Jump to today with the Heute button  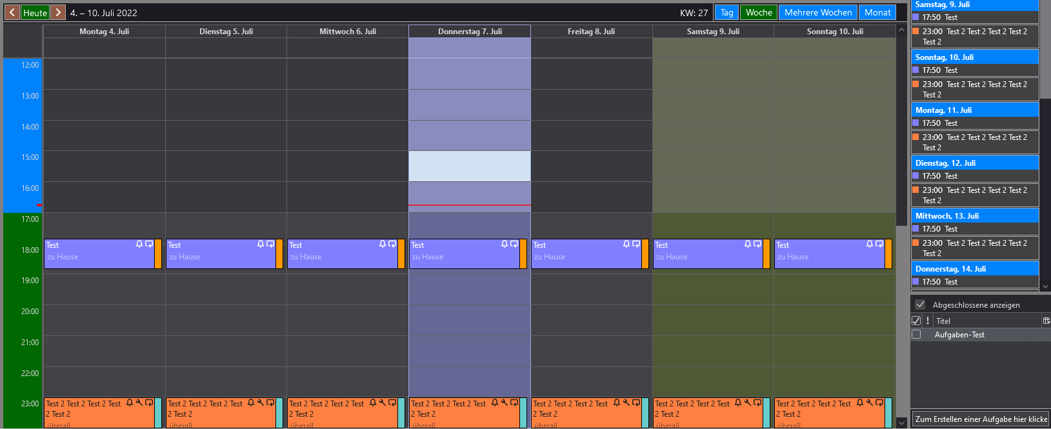[x=35, y=12]
